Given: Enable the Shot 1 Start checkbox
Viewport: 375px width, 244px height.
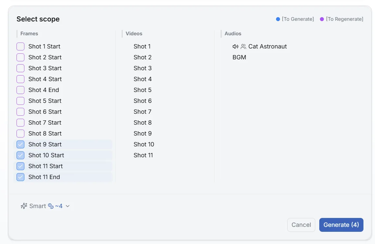Looking at the screenshot, I should [x=20, y=46].
